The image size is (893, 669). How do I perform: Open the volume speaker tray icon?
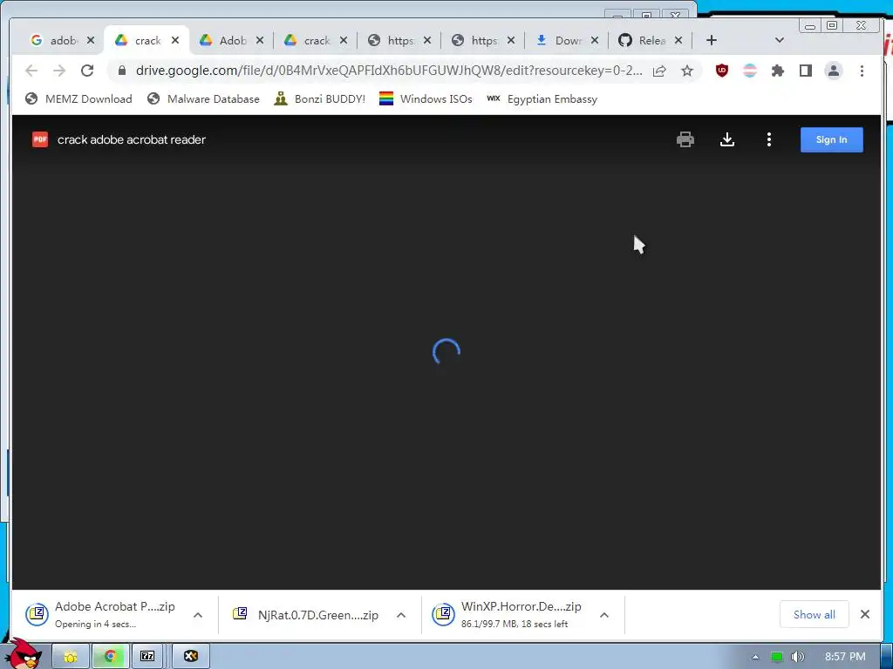(x=798, y=657)
